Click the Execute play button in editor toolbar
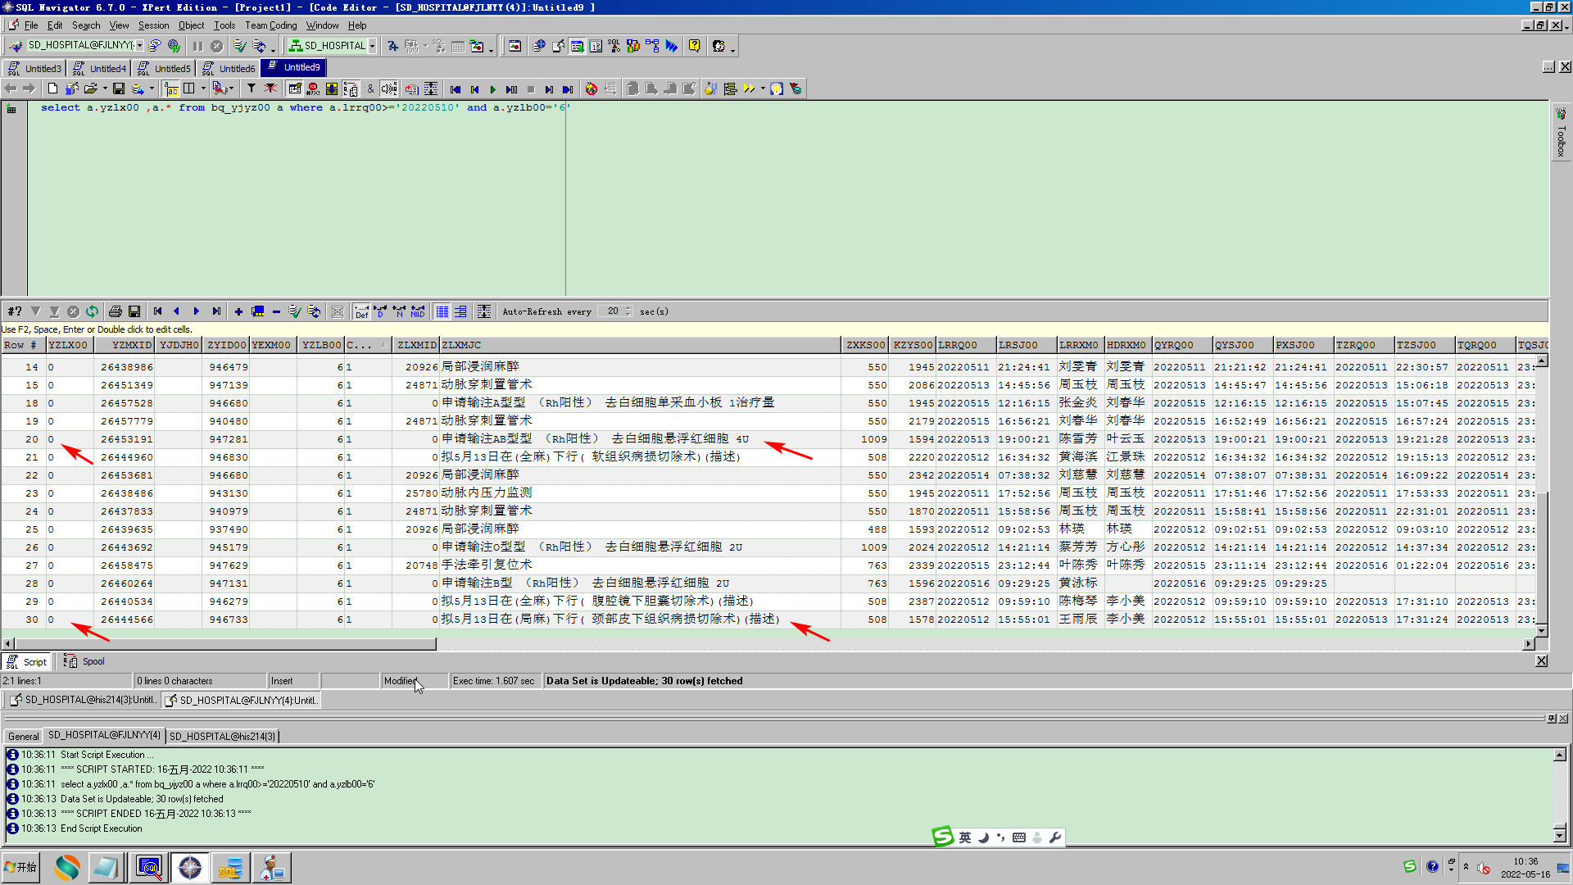Viewport: 1573px width, 885px height. pos(492,89)
